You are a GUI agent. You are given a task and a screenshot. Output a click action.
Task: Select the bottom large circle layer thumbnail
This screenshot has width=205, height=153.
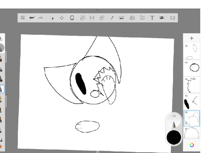(192, 133)
